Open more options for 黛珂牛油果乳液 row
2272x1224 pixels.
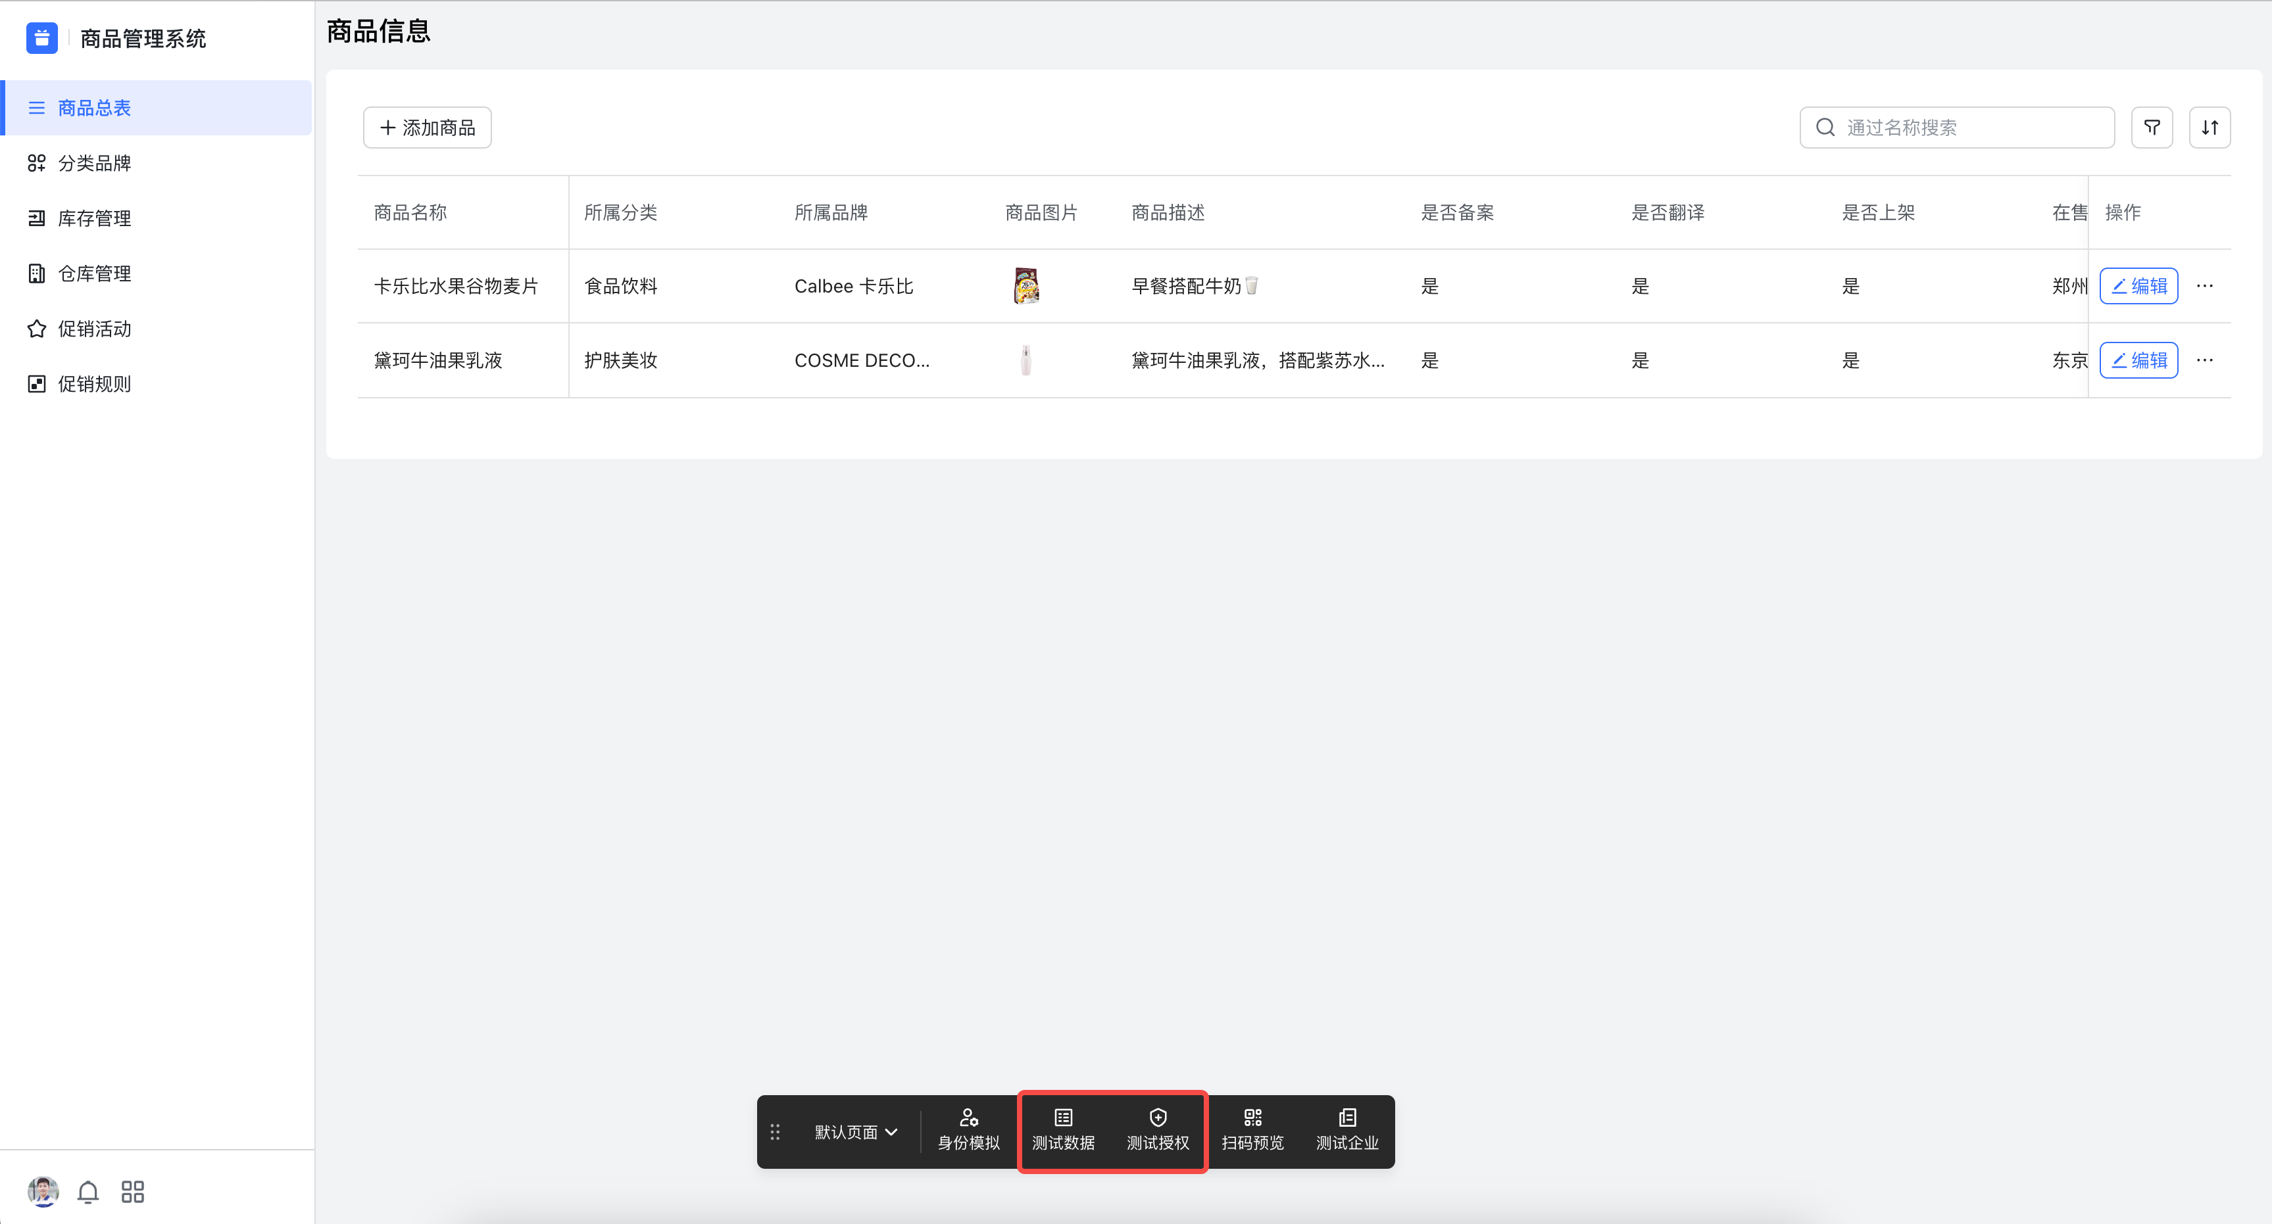click(2205, 360)
